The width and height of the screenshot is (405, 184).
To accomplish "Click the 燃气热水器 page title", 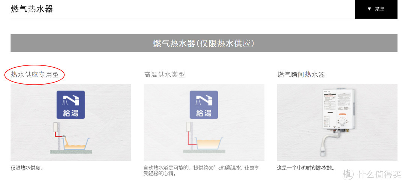I will (32, 9).
